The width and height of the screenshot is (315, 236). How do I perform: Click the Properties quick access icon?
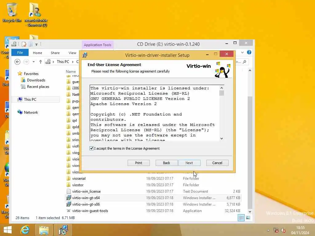click(24, 44)
